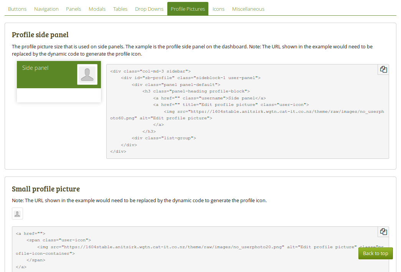Copy the profile side panel code snippet
The image size is (401, 272).
383,69
